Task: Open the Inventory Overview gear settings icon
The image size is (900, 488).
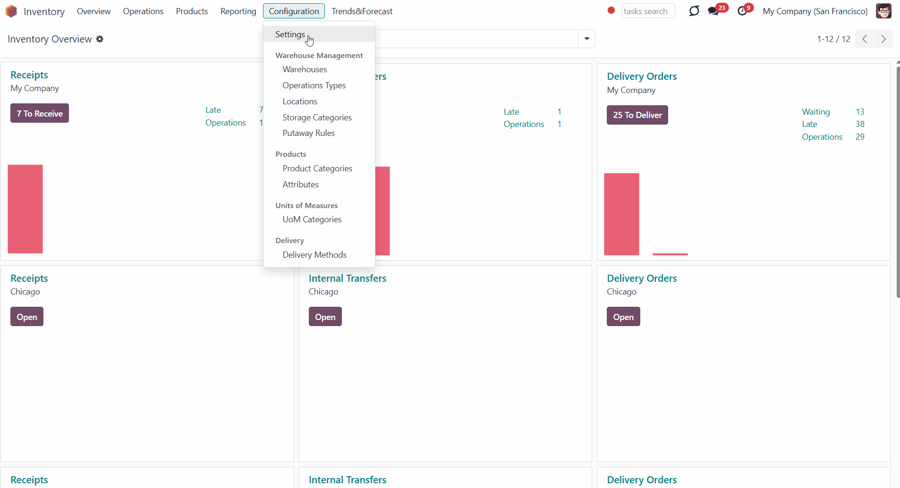Action: (x=100, y=39)
